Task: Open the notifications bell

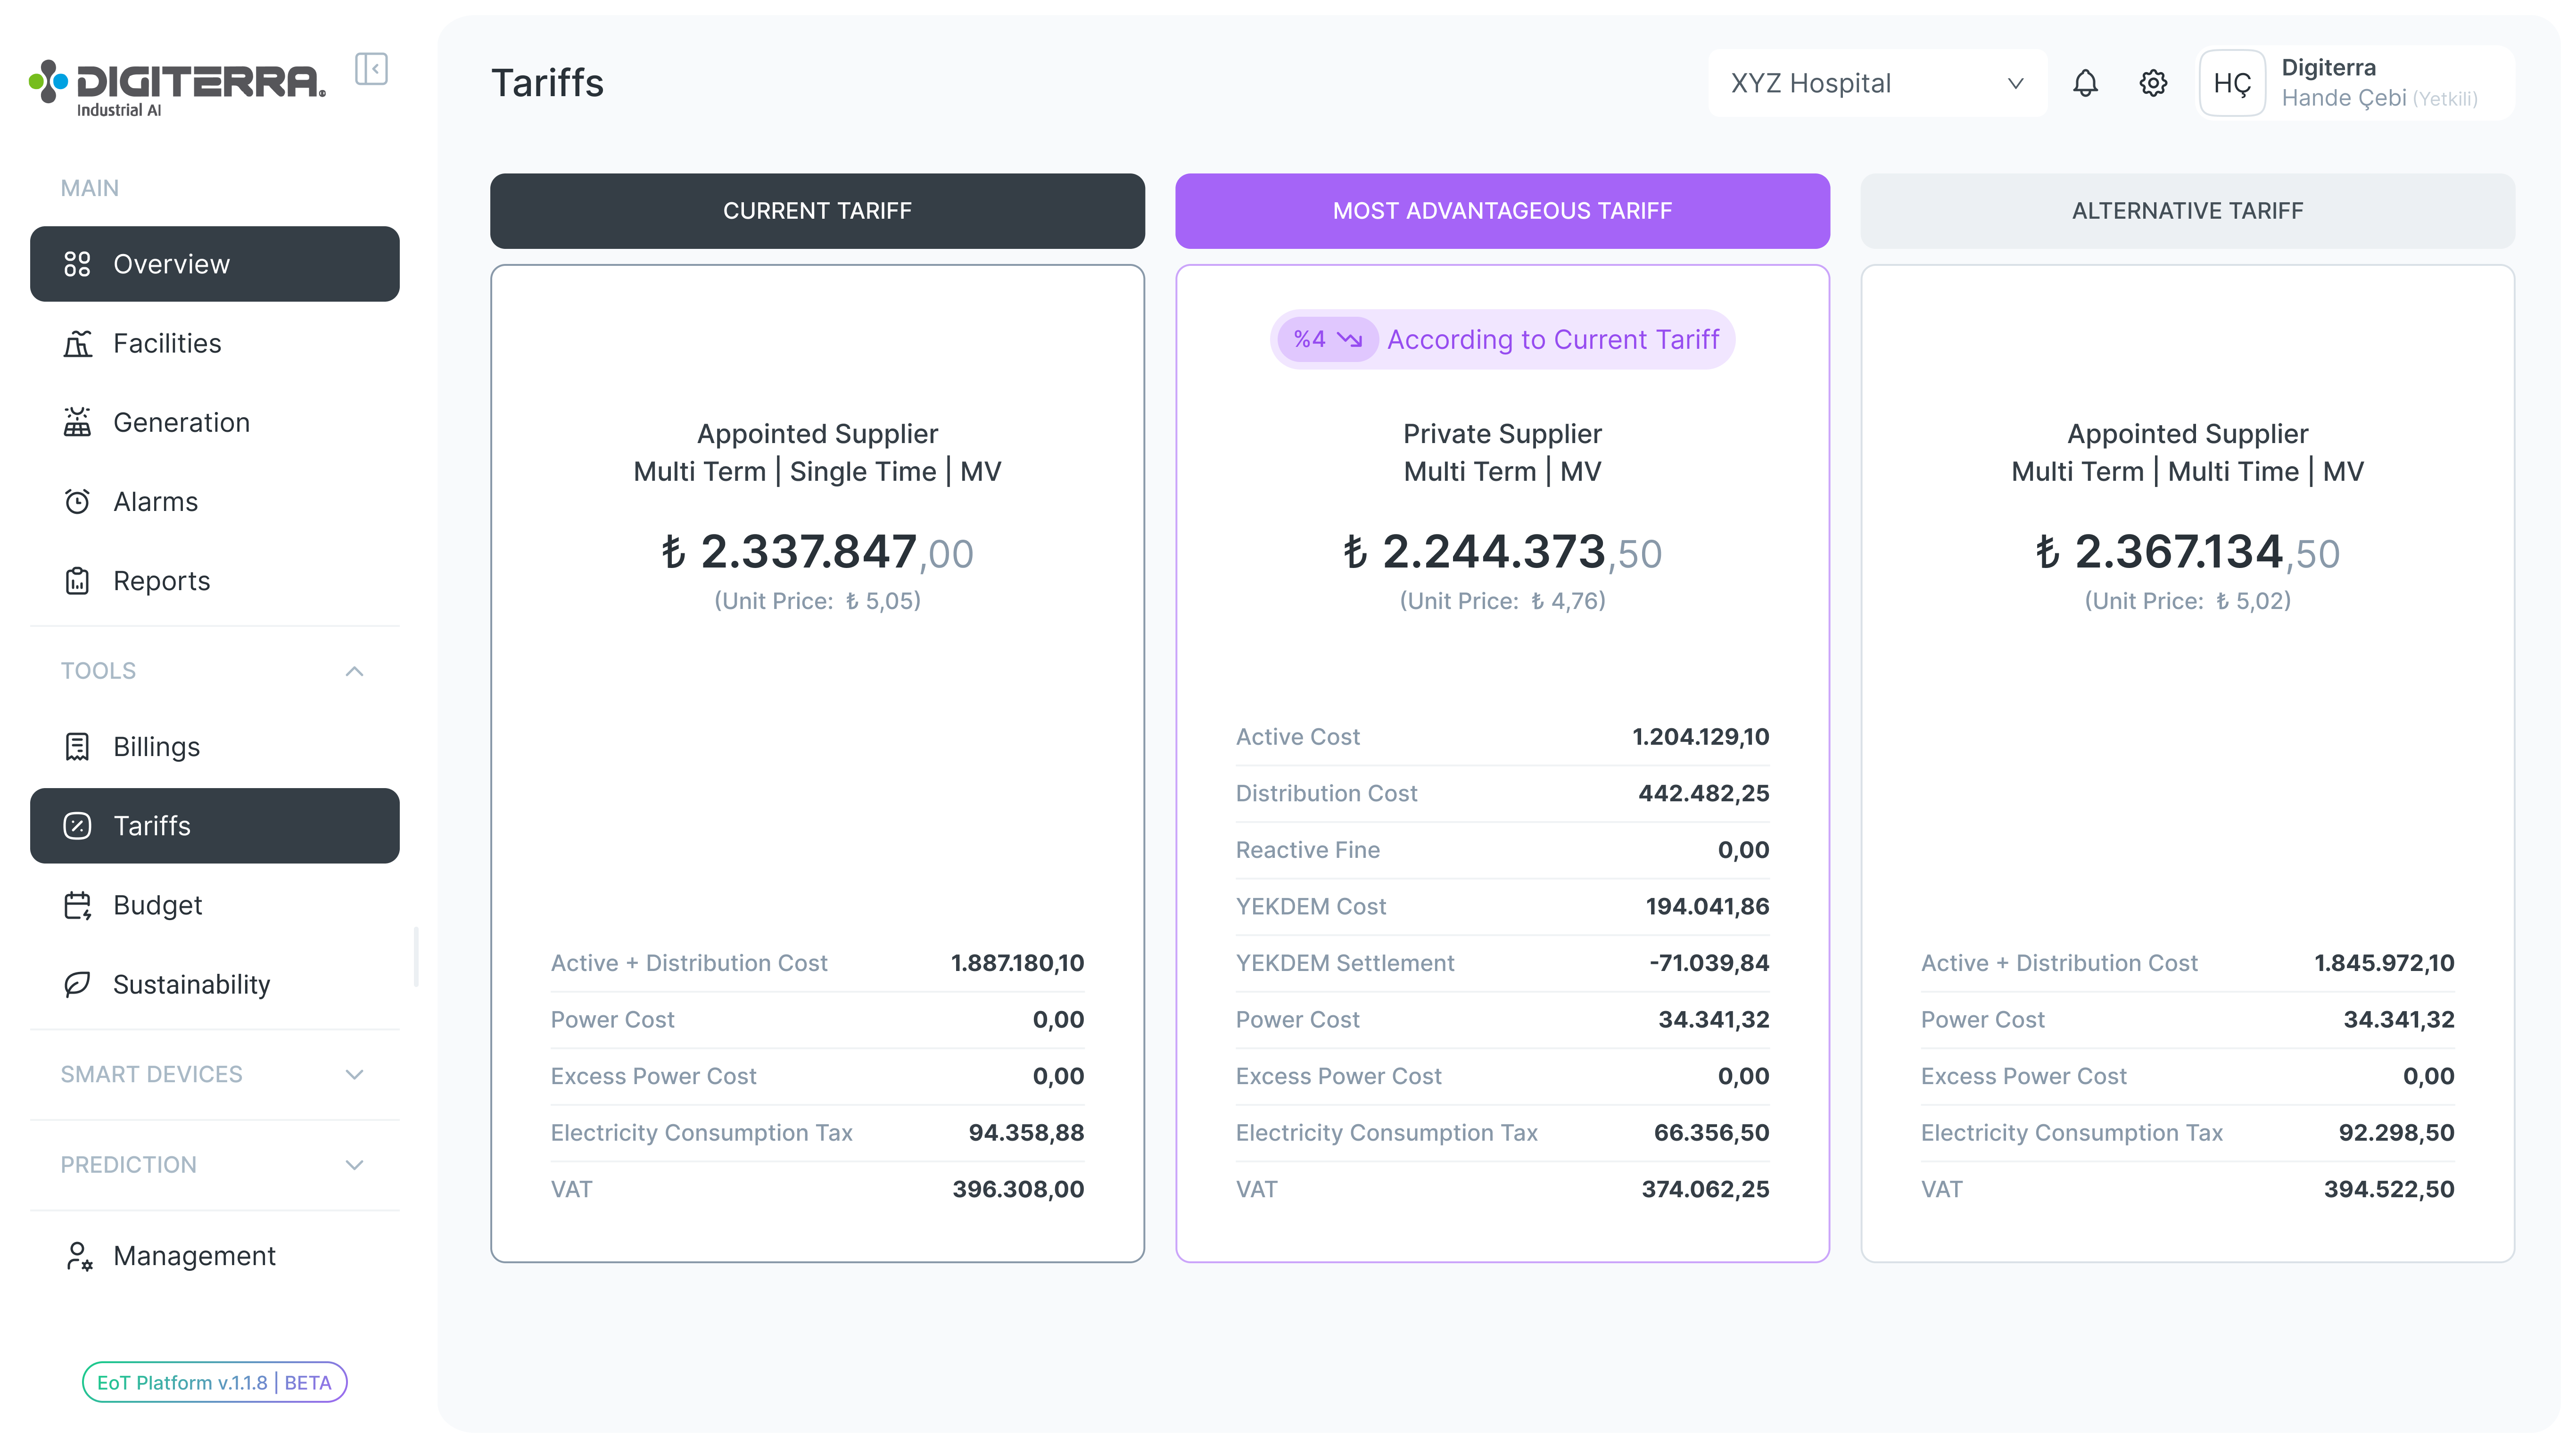Action: coord(2086,83)
